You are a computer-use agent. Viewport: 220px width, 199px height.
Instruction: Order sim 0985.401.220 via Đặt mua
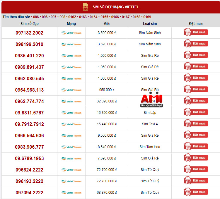coord(196,55)
